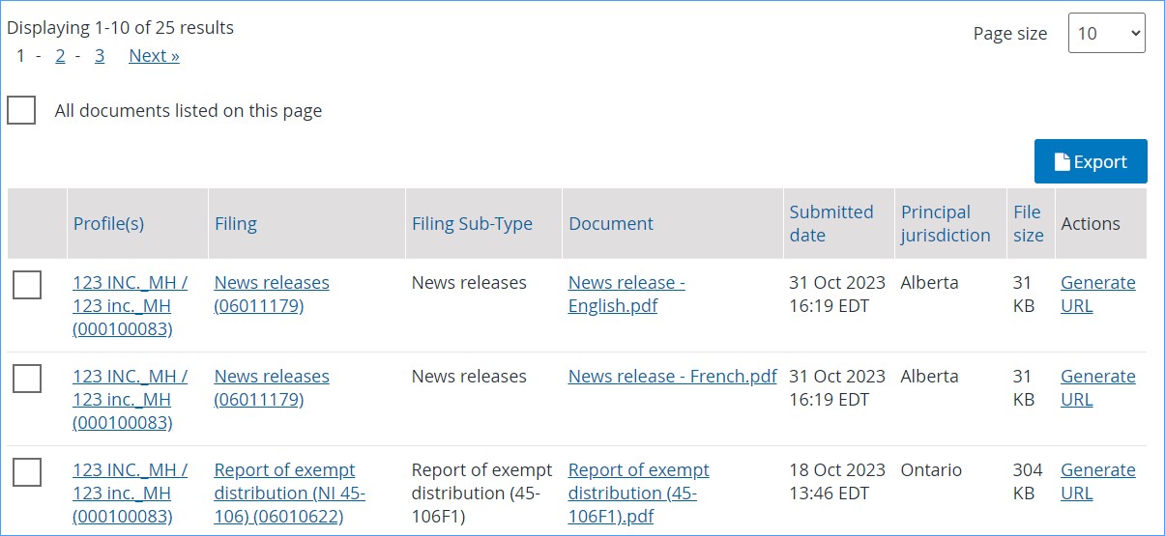Sort by Principal jurisdiction column header
Viewport: 1165px width, 536px height.
click(946, 223)
